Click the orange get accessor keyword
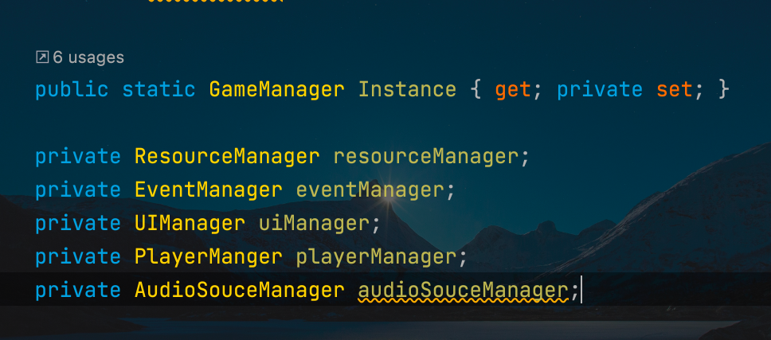The image size is (771, 340). (513, 90)
